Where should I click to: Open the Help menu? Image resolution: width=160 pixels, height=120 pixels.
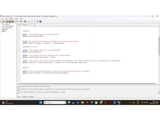point(21,19)
